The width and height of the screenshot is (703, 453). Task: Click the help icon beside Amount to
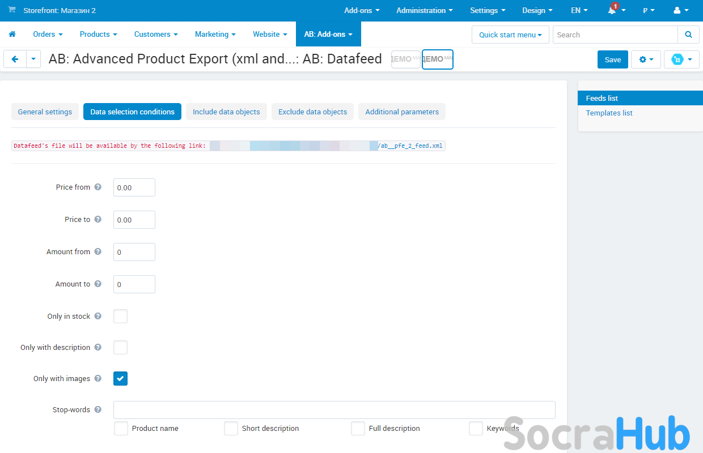coord(98,284)
